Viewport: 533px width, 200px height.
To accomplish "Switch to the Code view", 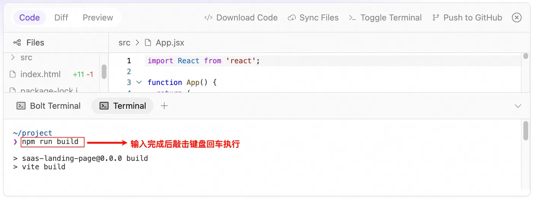I will pyautogui.click(x=29, y=18).
